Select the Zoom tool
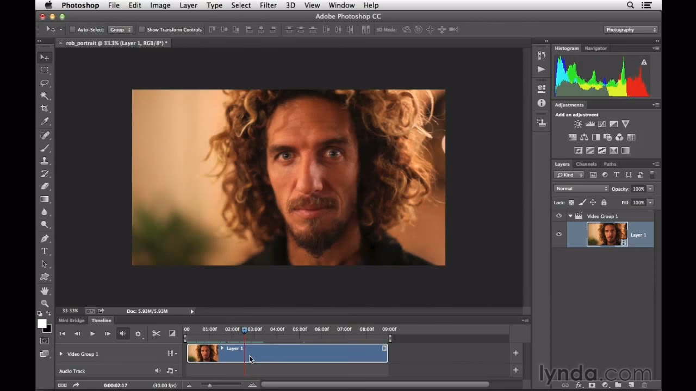696x391 pixels. (45, 303)
